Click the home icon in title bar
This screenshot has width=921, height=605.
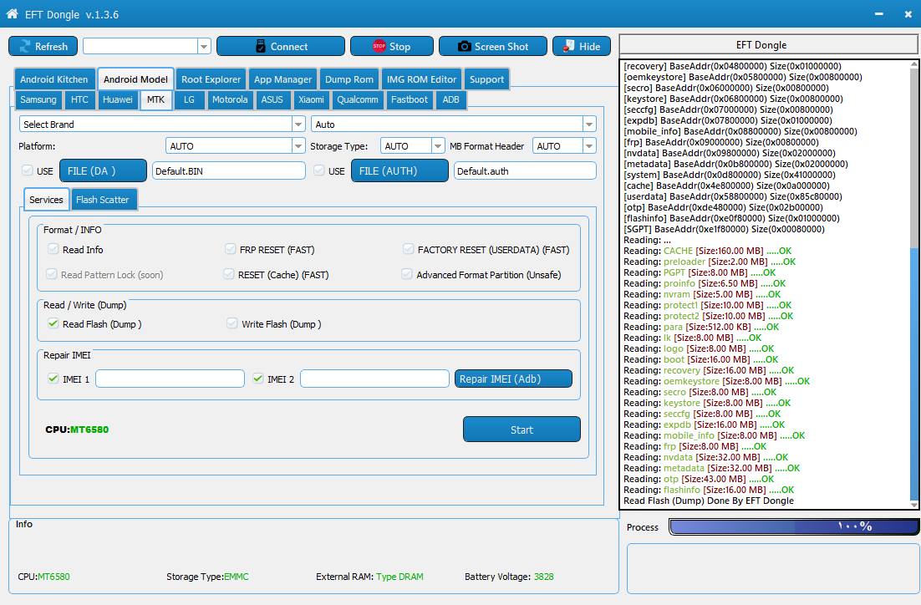point(12,13)
